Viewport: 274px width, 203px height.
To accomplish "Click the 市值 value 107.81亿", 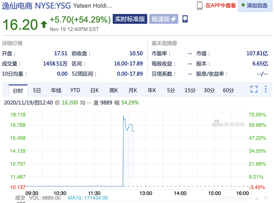I will pos(257,53).
